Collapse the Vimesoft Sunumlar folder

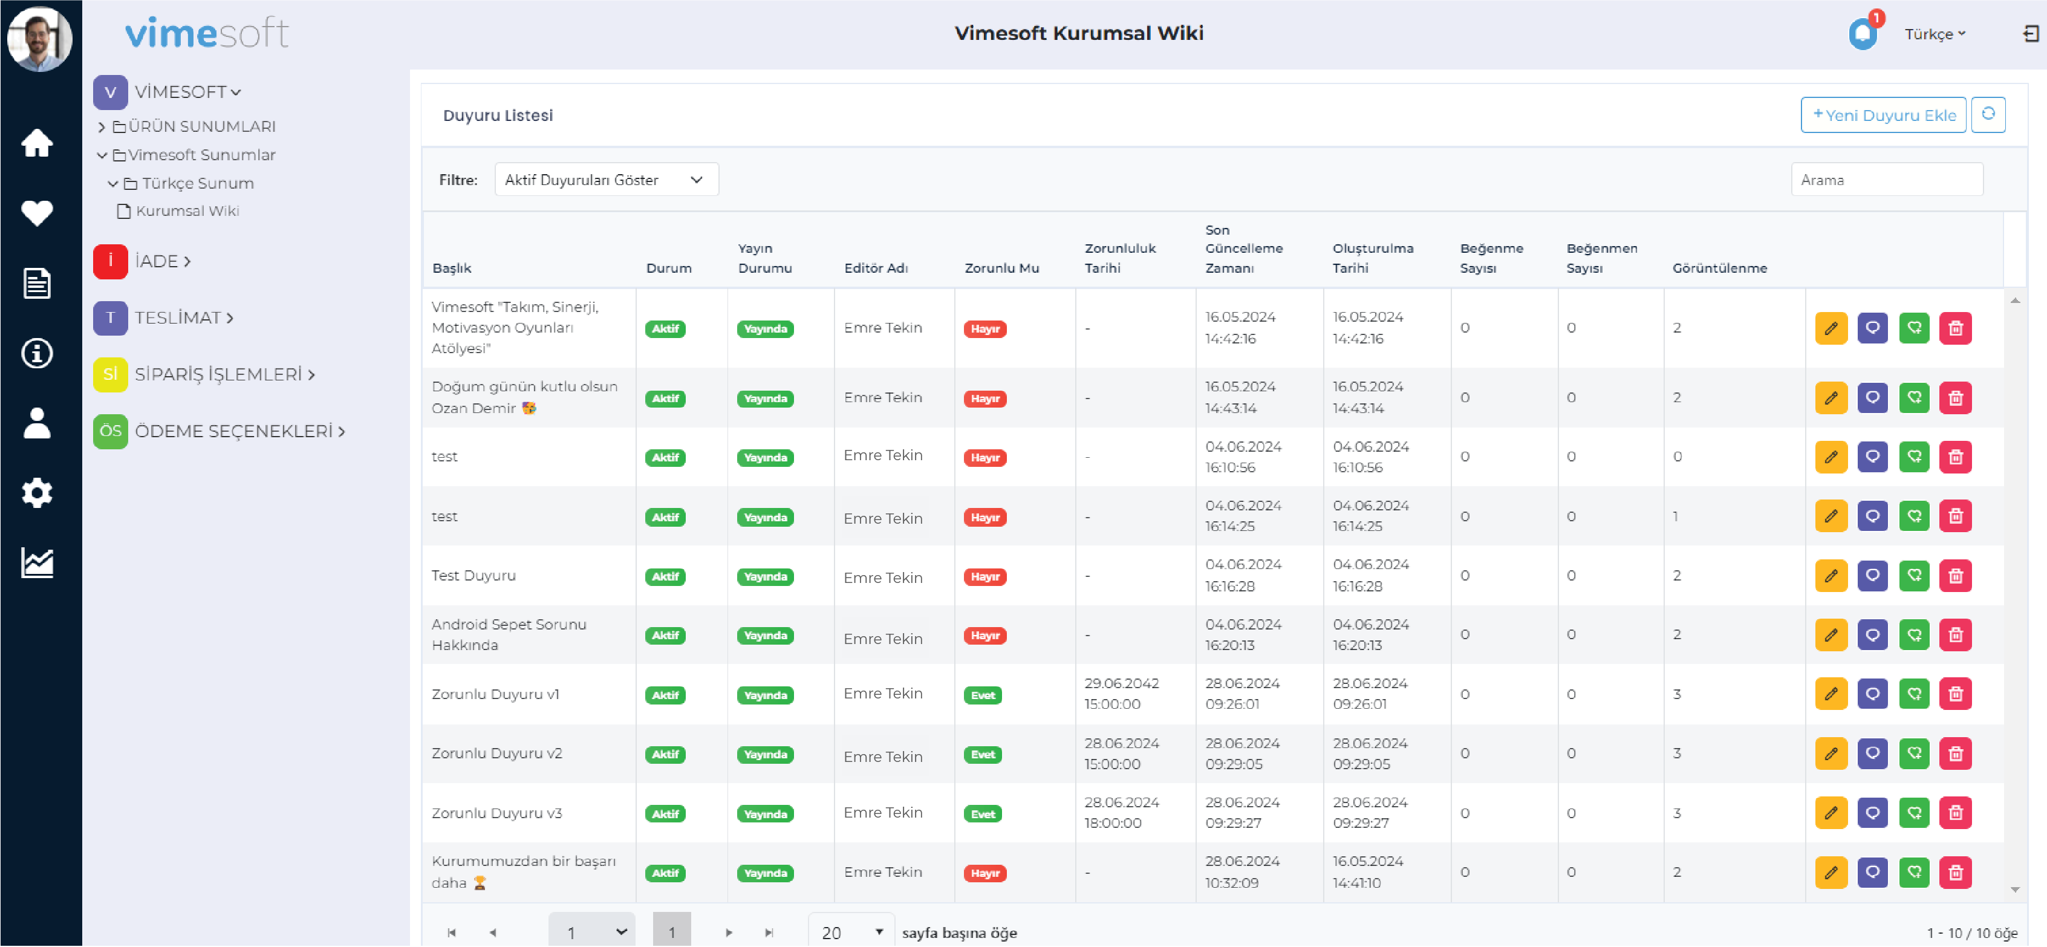102,155
